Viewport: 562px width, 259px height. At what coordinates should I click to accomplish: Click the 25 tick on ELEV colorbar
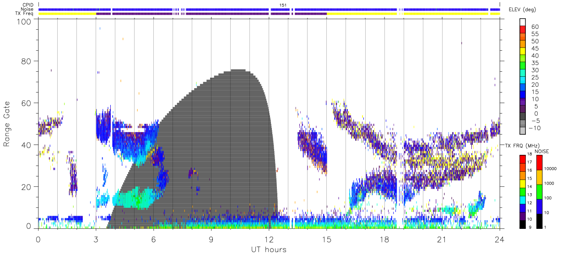tap(535, 77)
